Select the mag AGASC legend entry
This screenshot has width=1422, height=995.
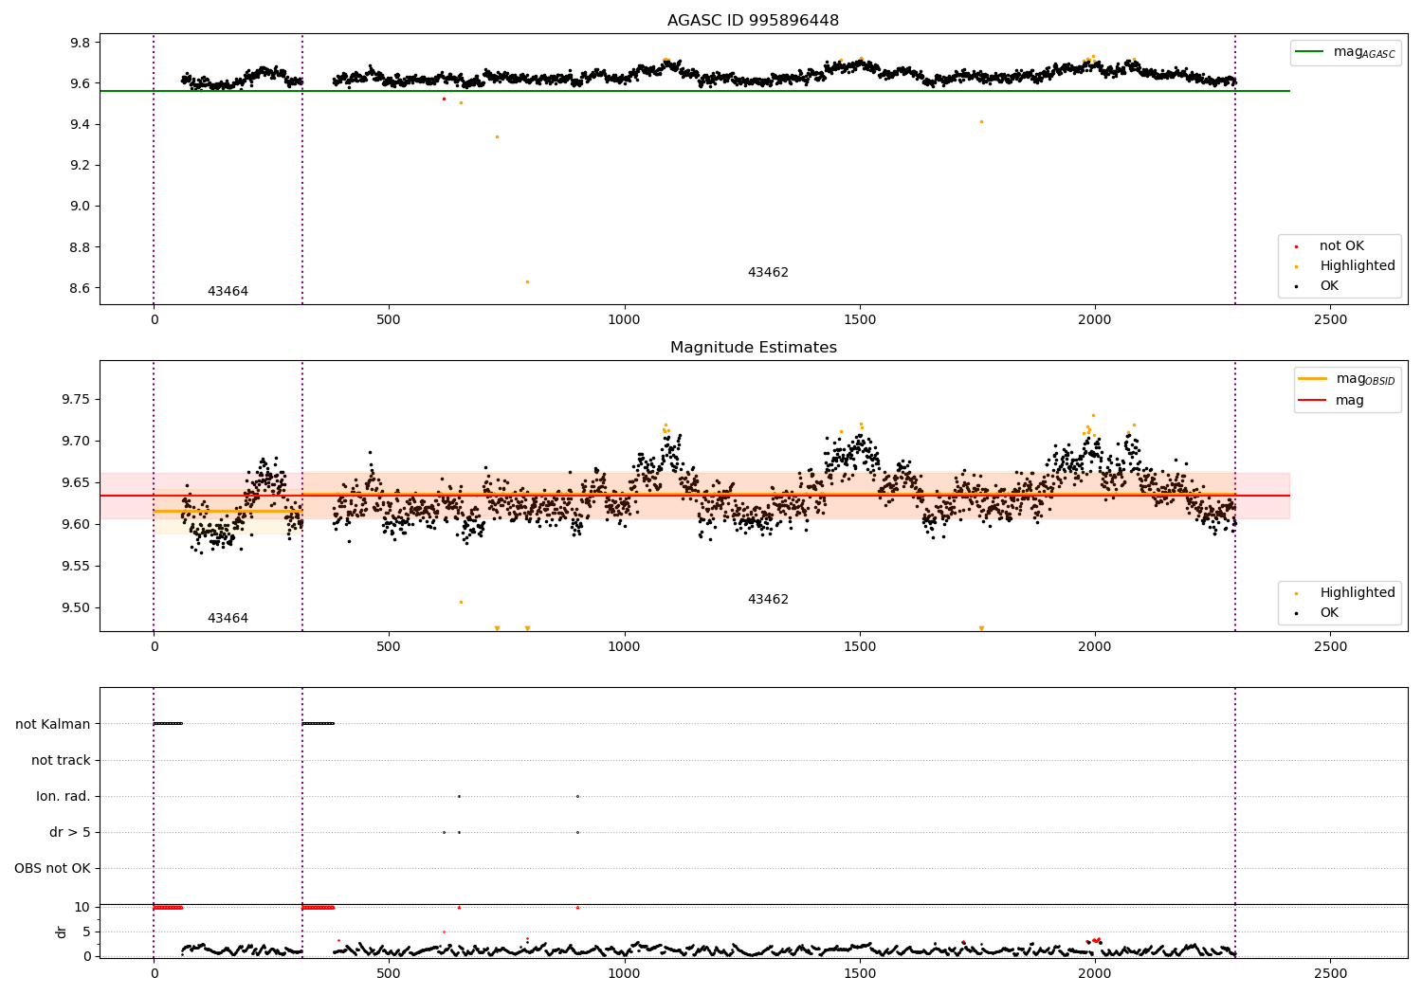1346,52
